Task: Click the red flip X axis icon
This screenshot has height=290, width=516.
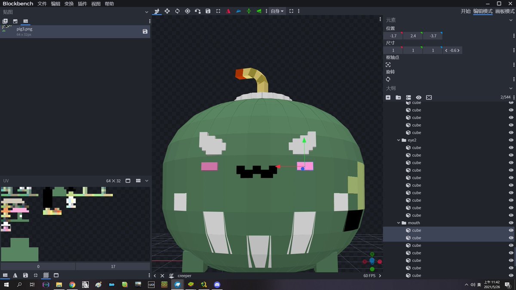Action: (228, 11)
